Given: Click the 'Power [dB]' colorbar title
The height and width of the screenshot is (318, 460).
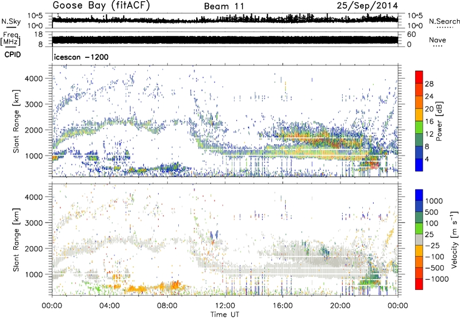Looking at the screenshot, I should (x=439, y=121).
